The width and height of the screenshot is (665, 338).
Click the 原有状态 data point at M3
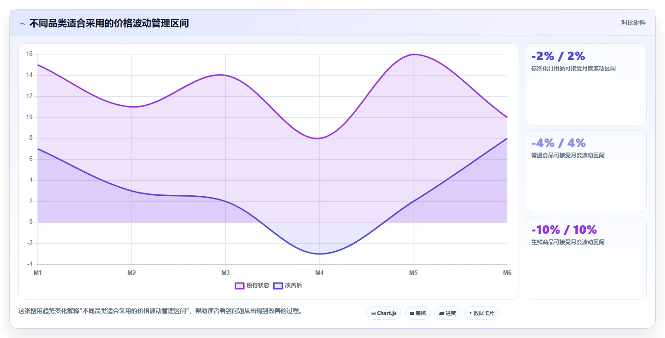coord(225,75)
